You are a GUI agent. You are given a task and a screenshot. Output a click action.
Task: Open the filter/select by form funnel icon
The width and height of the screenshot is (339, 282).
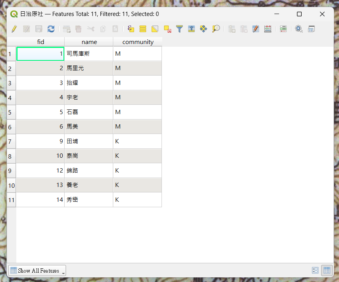[x=179, y=29]
